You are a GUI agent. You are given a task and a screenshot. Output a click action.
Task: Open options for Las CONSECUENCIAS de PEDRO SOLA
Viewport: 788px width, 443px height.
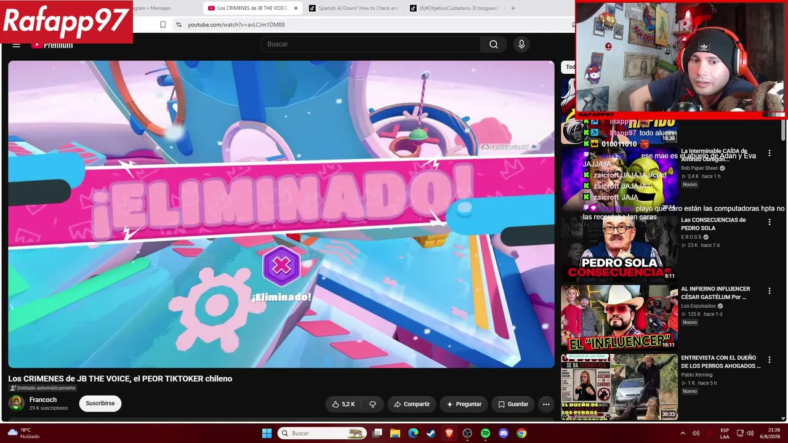(769, 222)
